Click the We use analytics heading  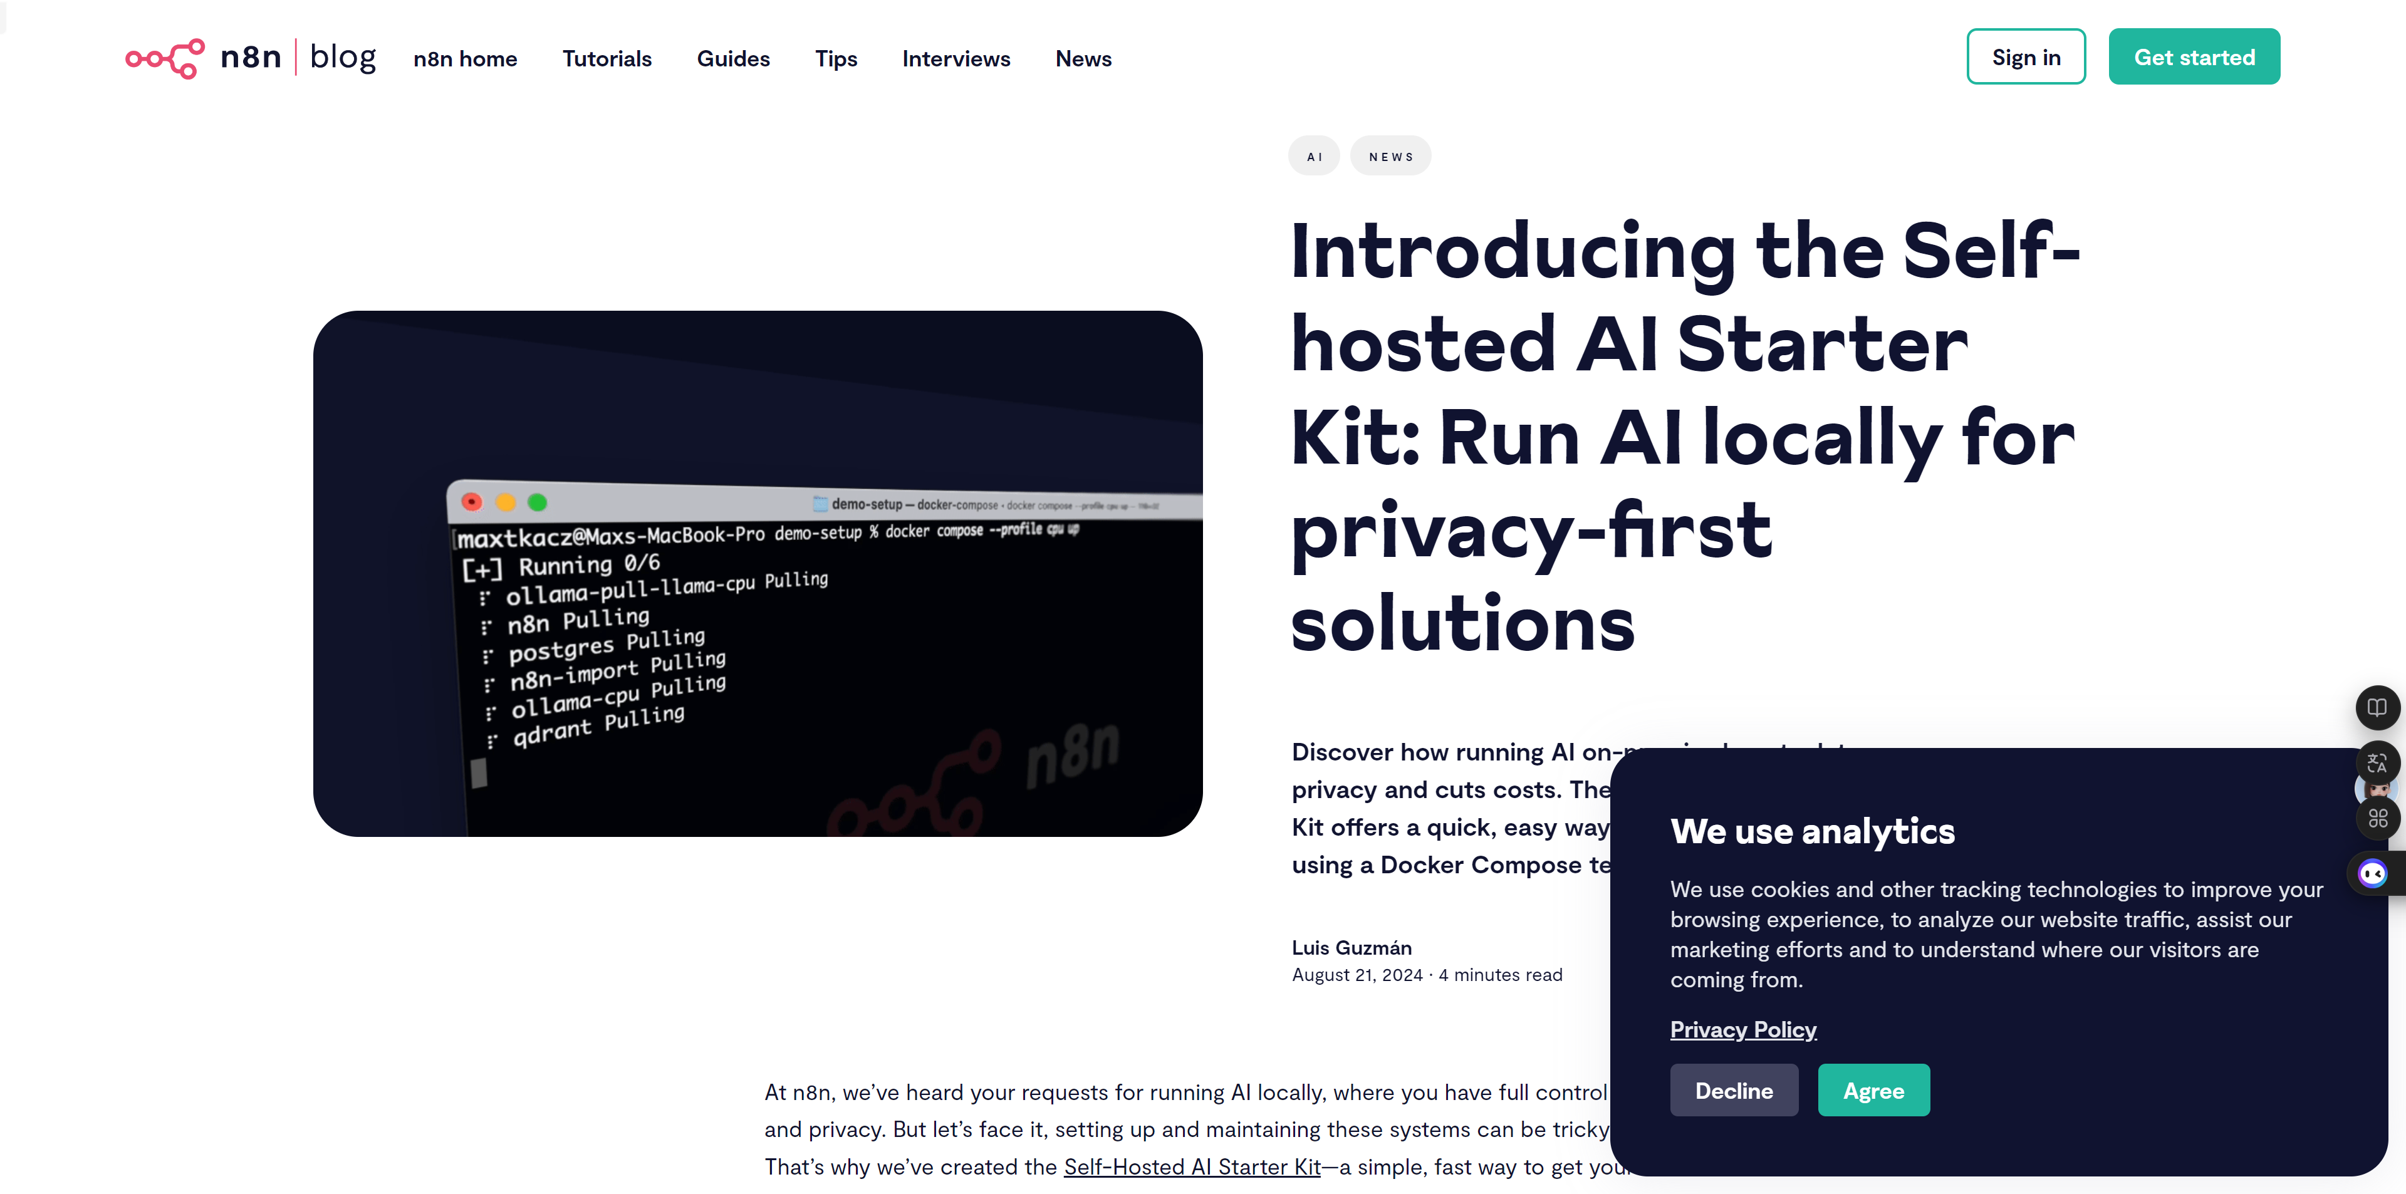point(1812,831)
